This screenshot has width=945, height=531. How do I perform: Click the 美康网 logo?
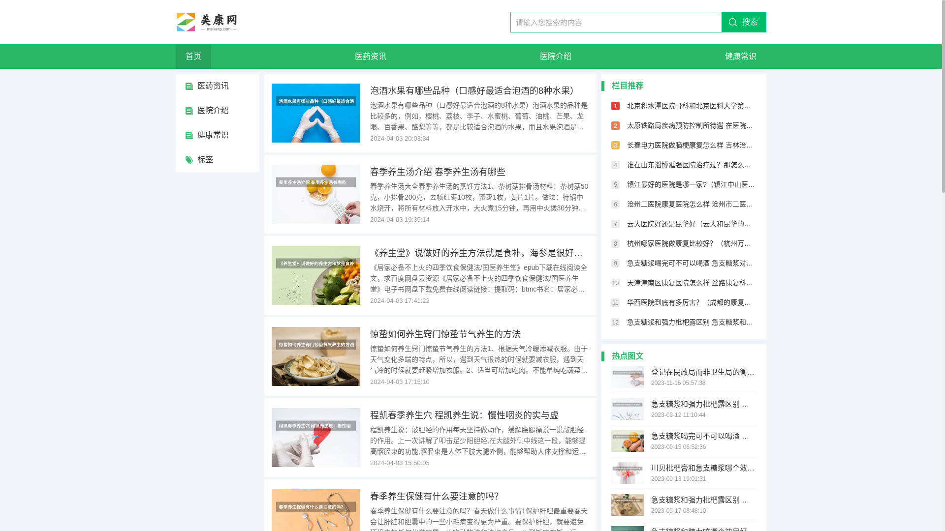pyautogui.click(x=207, y=22)
